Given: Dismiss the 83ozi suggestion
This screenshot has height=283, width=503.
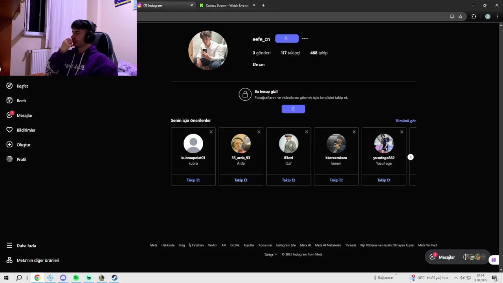Looking at the screenshot, I should [x=307, y=132].
